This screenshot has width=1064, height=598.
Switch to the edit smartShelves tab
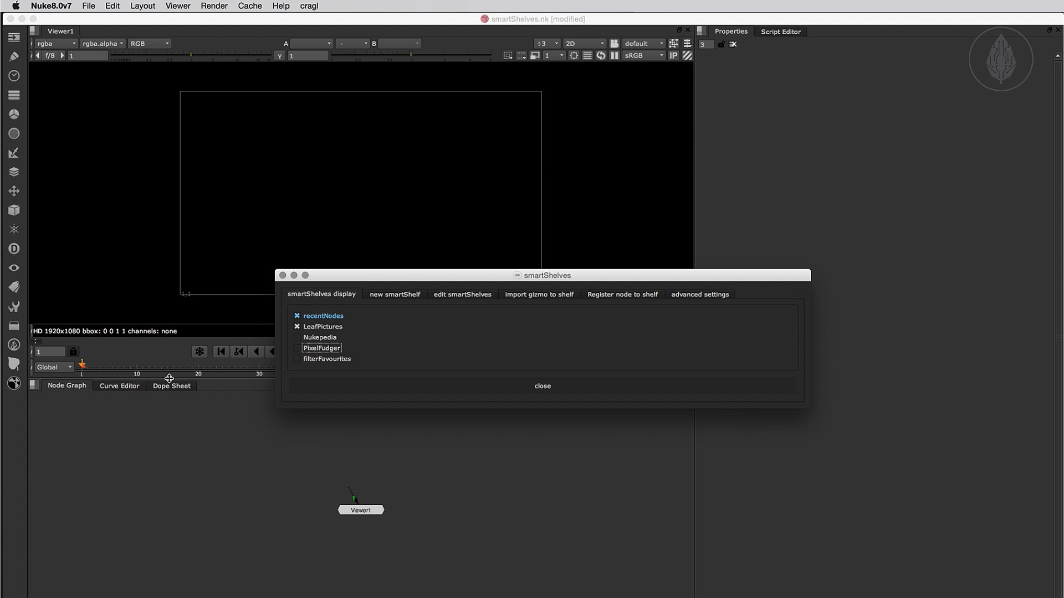[x=462, y=294]
